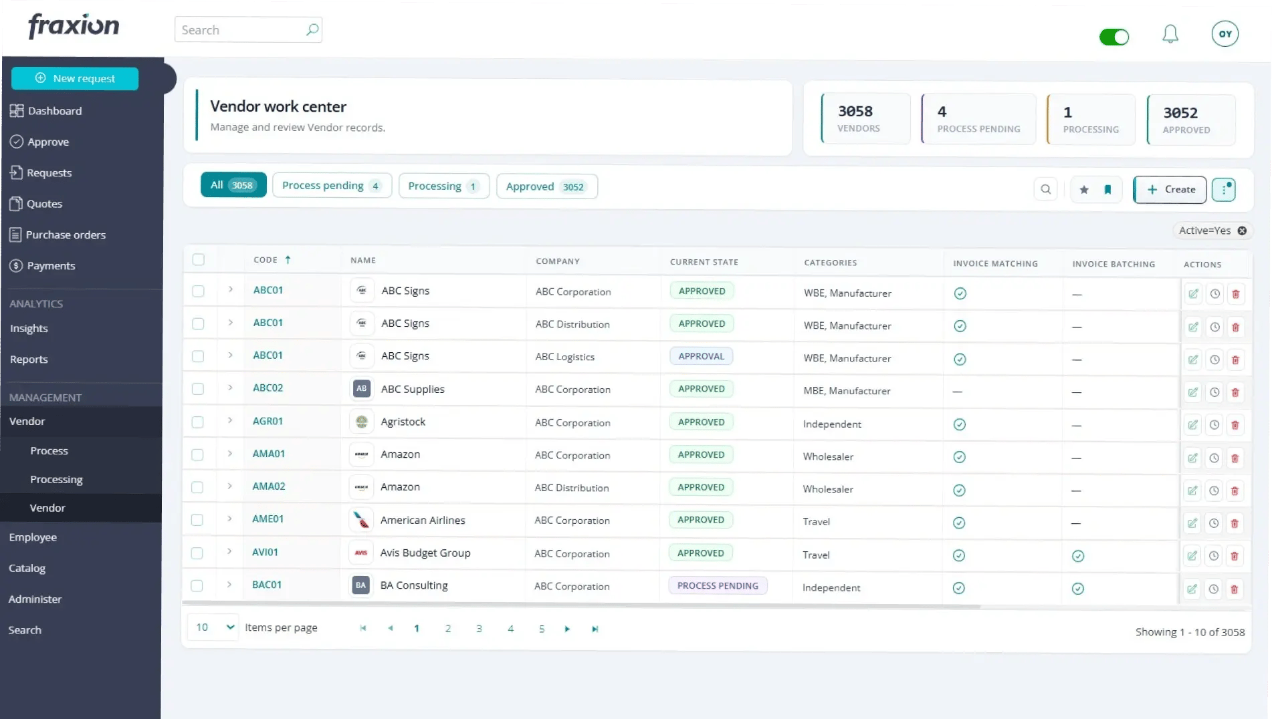
Task: Tick the select-all checkbox in the table header
Action: pyautogui.click(x=199, y=259)
